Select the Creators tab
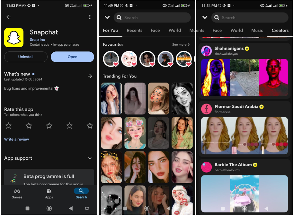The height and width of the screenshot is (216, 294). (x=280, y=30)
